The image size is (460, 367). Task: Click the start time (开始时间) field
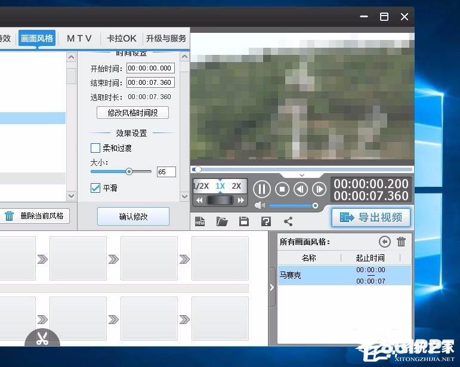150,68
